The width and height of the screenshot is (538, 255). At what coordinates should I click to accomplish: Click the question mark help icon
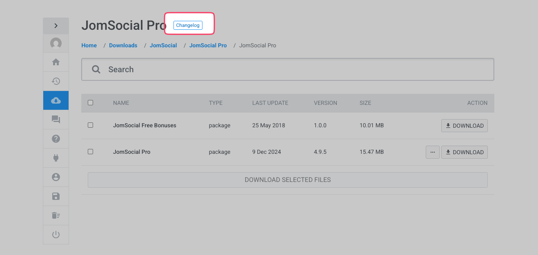(56, 139)
